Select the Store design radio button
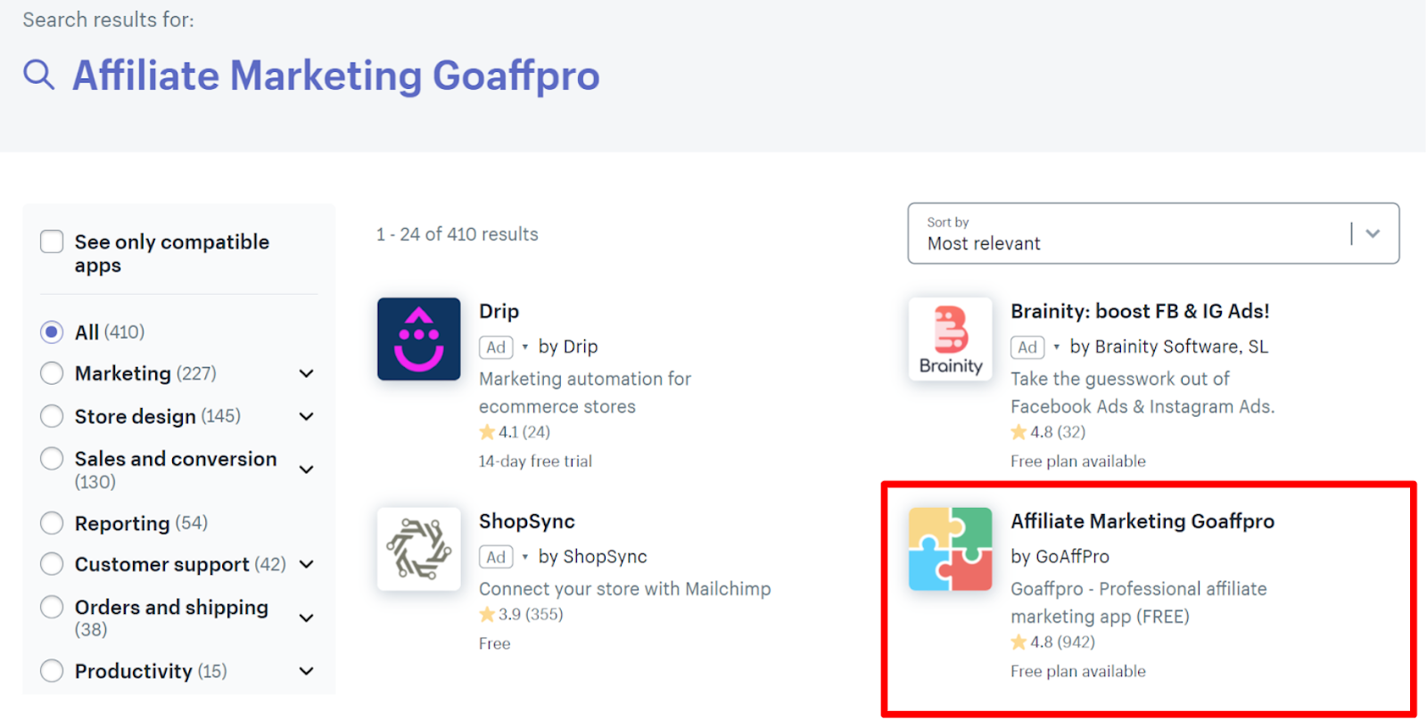 coord(52,416)
